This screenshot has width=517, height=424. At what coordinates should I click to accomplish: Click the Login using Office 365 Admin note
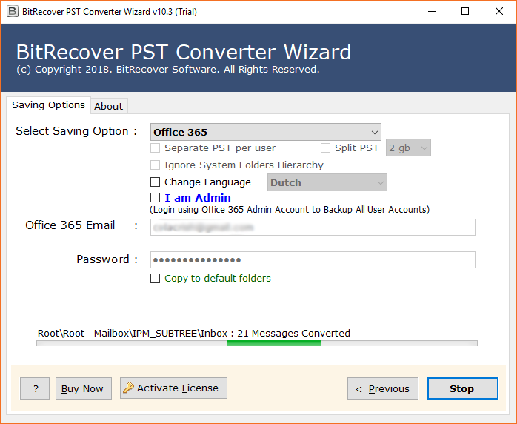click(290, 210)
